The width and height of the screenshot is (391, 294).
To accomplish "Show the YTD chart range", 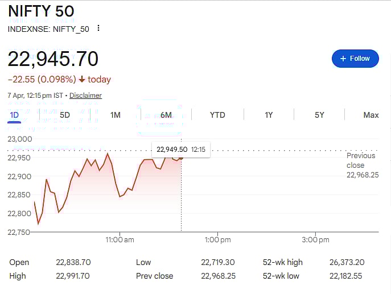I will pos(217,115).
